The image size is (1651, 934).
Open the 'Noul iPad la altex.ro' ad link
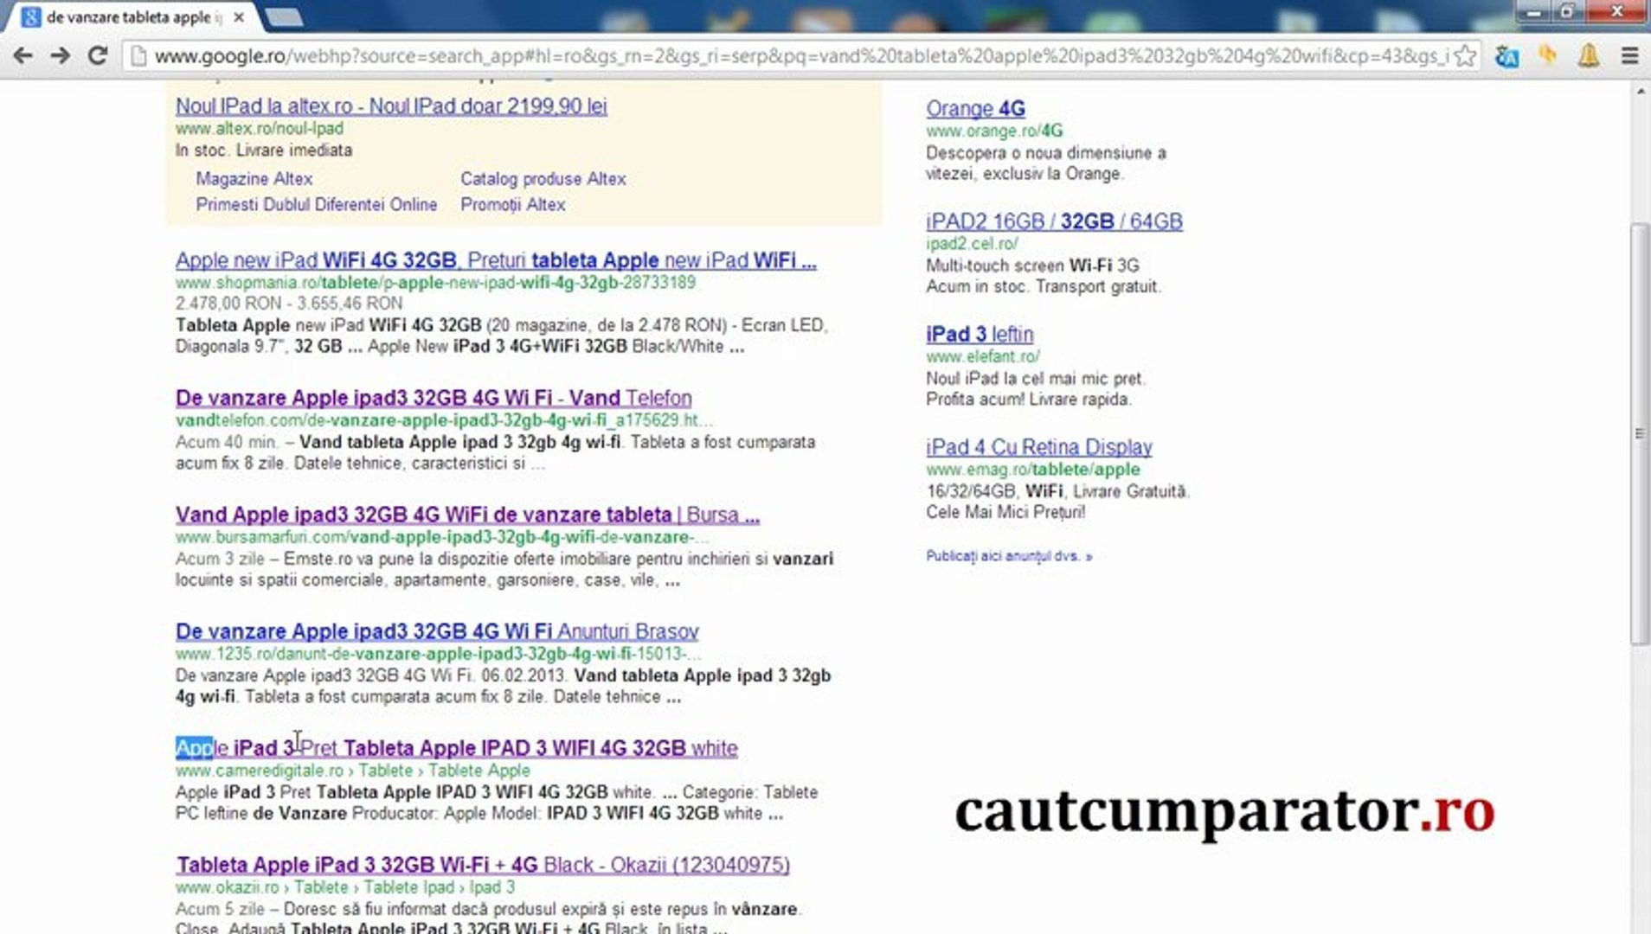pyautogui.click(x=391, y=106)
